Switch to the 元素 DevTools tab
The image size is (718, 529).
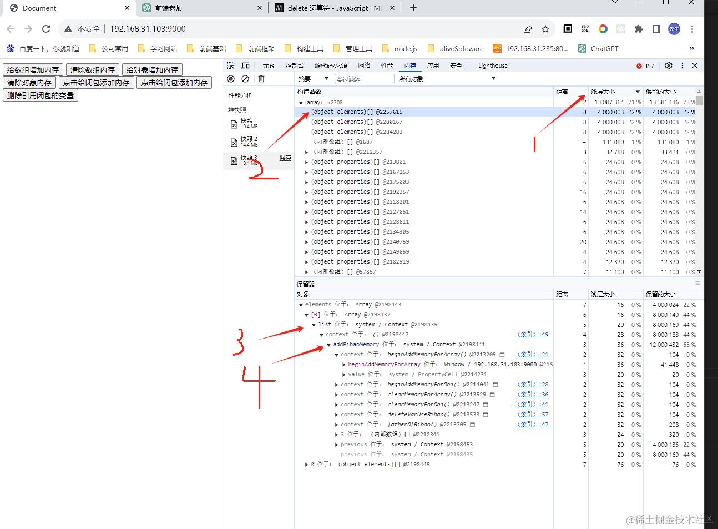(269, 66)
